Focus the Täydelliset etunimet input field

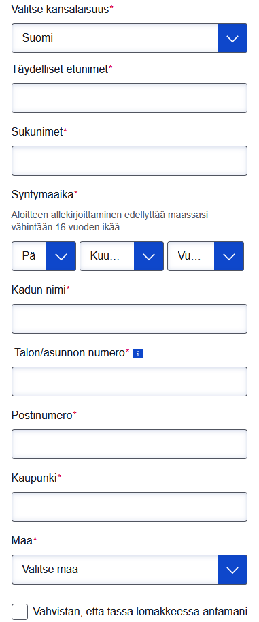(129, 98)
